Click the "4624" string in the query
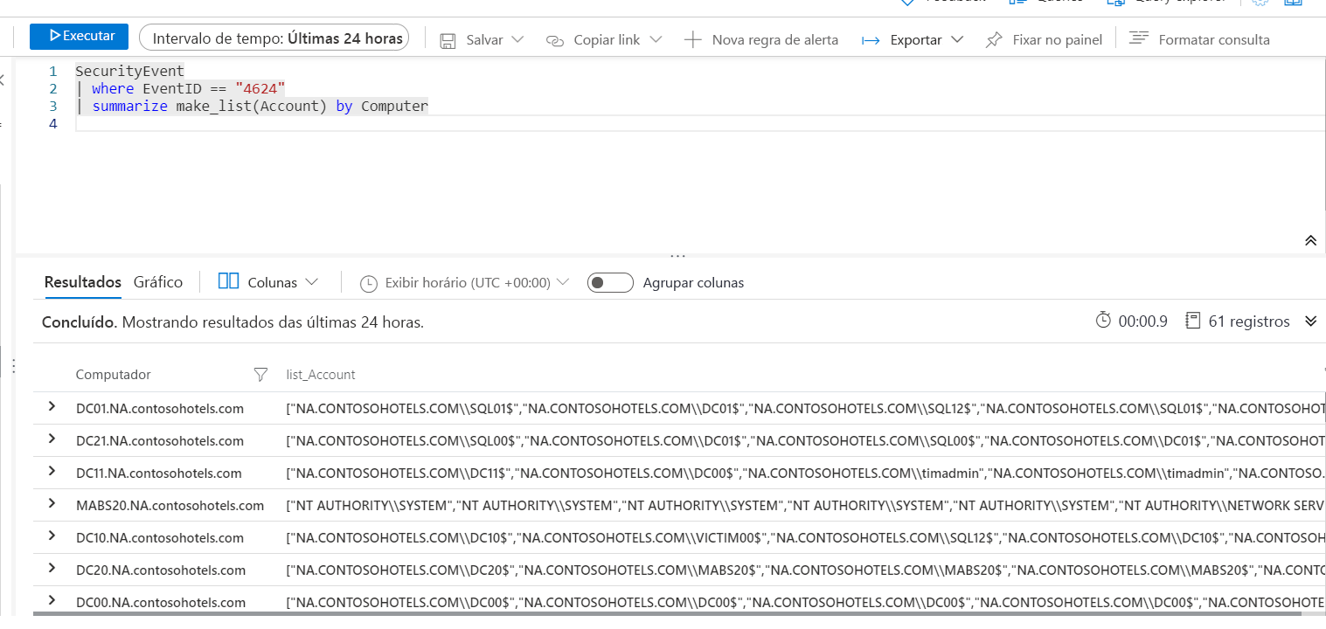The image size is (1326, 629). coord(260,88)
